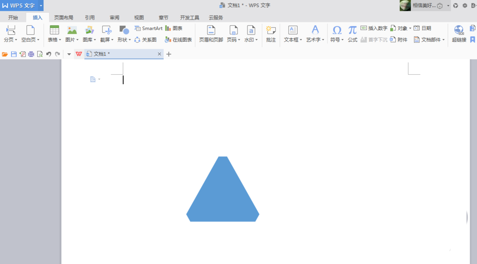Switch to the 章节 tab
Viewport: 477px width, 264px height.
pos(163,18)
